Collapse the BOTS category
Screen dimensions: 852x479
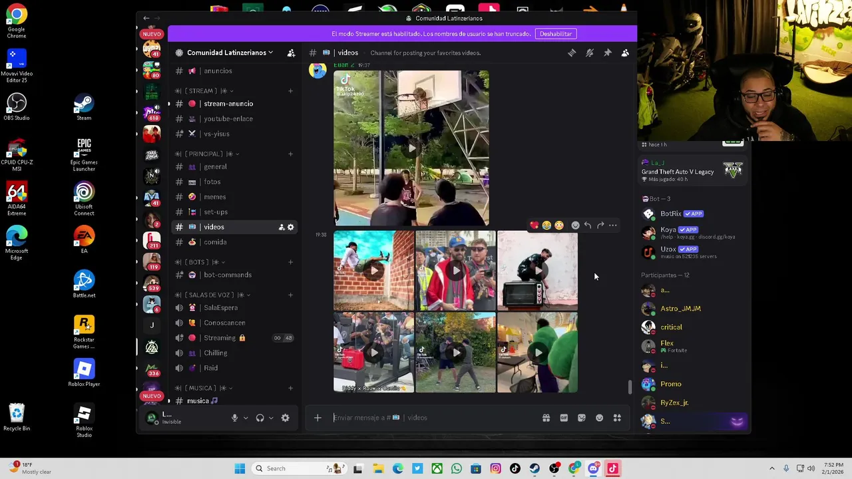click(200, 261)
